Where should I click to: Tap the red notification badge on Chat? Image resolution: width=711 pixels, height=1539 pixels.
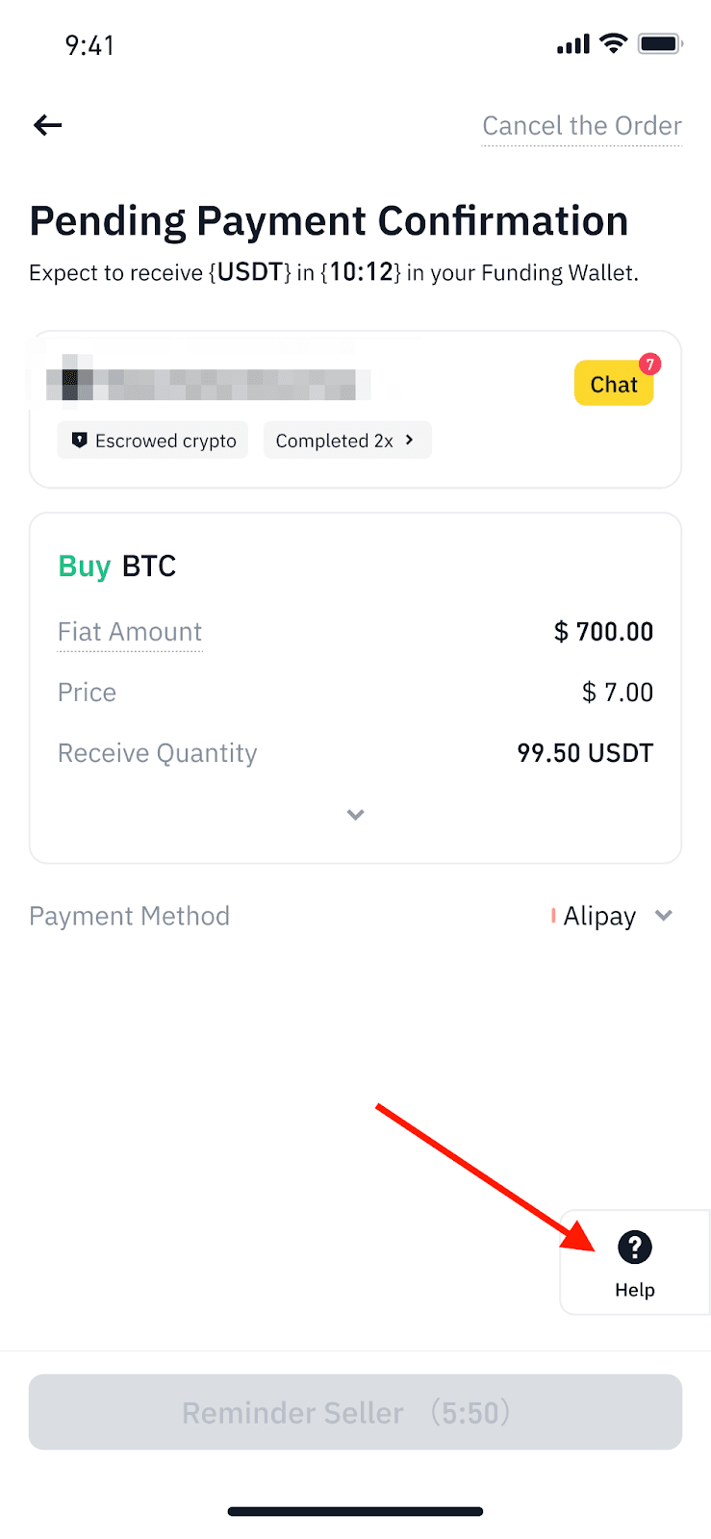[x=650, y=365]
